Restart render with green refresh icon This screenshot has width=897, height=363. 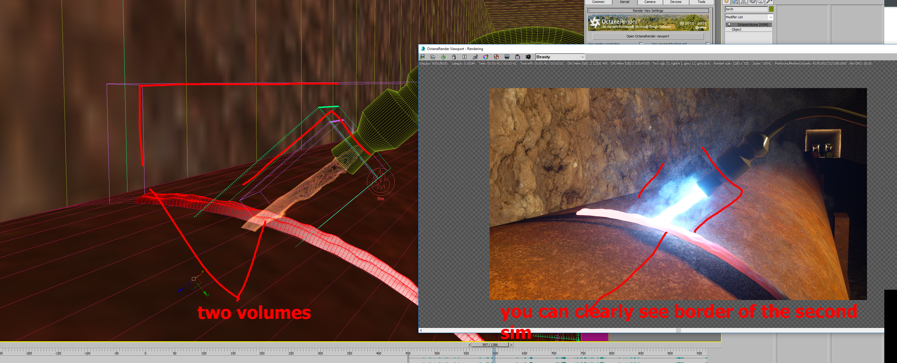pyautogui.click(x=443, y=57)
